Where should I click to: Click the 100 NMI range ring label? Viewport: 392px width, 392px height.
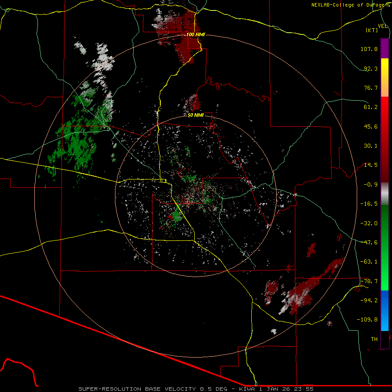(x=196, y=34)
